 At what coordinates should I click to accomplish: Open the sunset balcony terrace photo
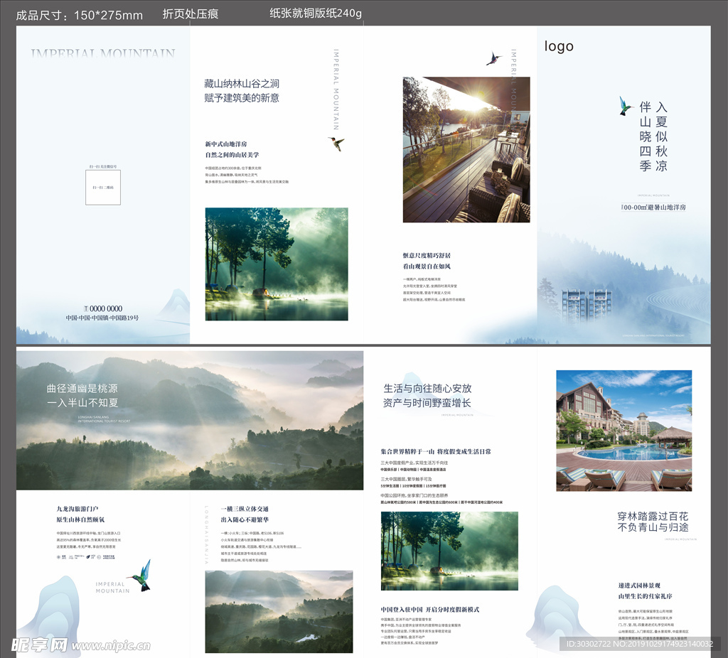(x=466, y=150)
